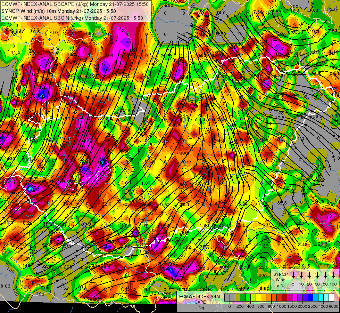Viewport: 340px width, 313px height.
Task: Click station value 8.03
Action: [6, 286]
